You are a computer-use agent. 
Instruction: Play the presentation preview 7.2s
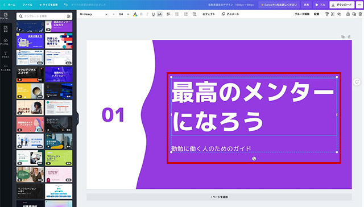coord(320,5)
